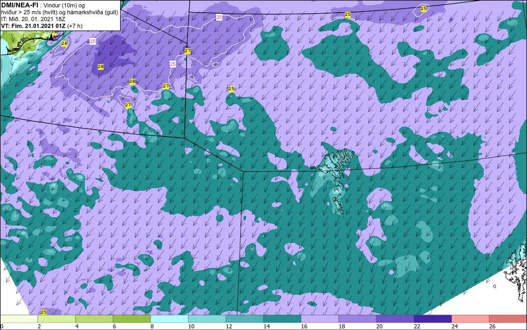Click the 'Vindur (10m) og' header text
The width and height of the screenshot is (527, 330).
(64, 5)
